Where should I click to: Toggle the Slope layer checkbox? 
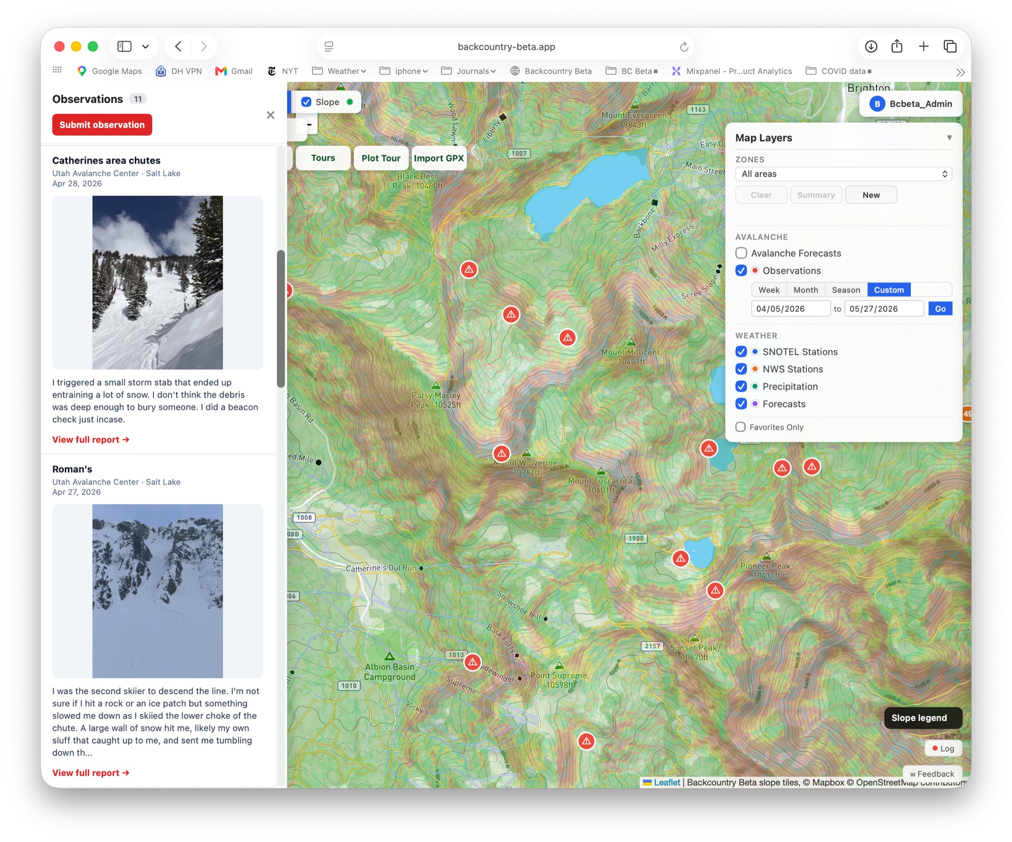click(x=306, y=102)
